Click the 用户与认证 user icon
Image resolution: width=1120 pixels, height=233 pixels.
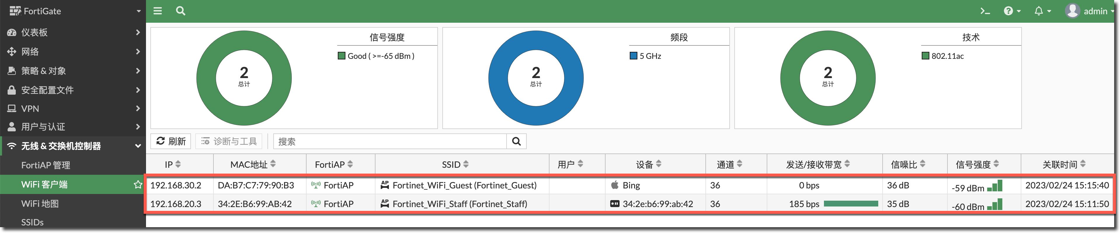12,127
